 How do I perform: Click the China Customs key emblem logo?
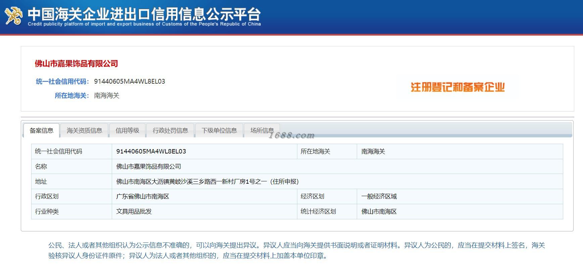click(13, 16)
